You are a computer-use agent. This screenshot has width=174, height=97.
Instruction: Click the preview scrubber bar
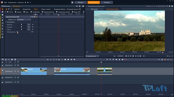[129, 54]
